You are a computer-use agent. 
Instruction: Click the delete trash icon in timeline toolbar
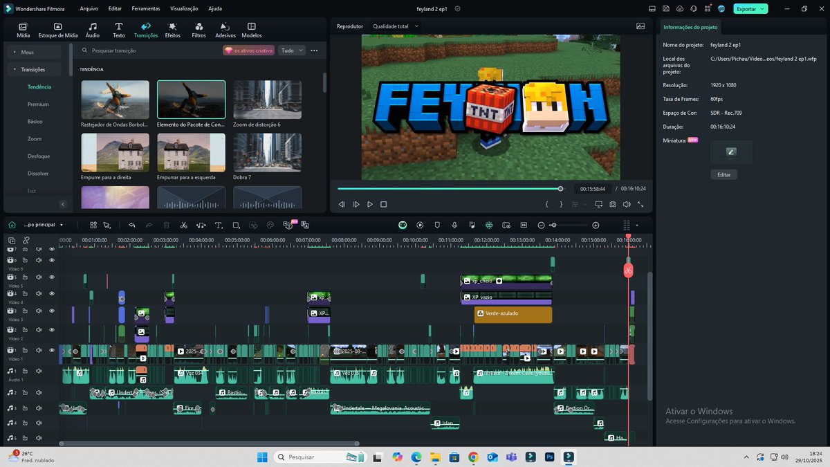point(166,225)
